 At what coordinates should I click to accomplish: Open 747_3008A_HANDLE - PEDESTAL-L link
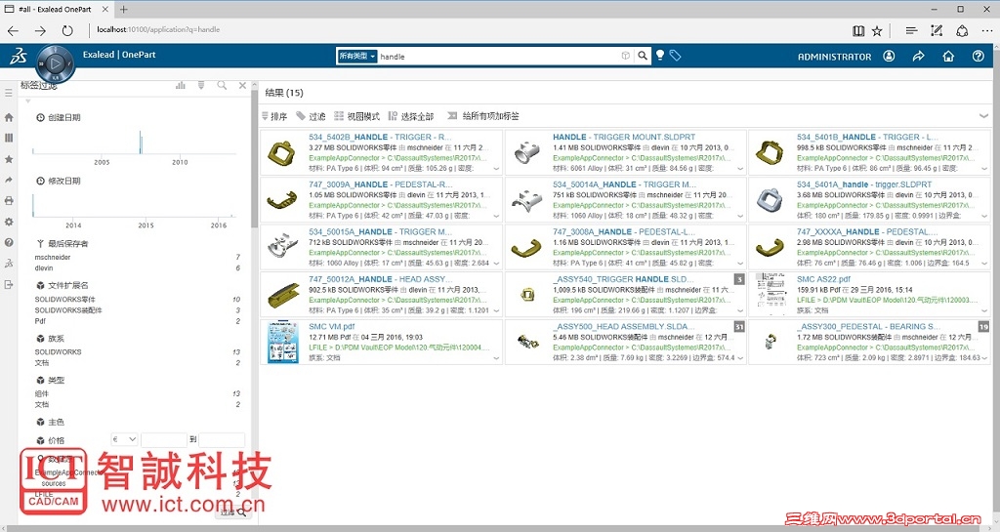pyautogui.click(x=624, y=232)
